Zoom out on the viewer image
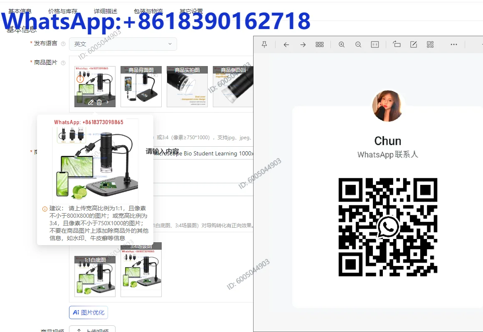This screenshot has height=332, width=483. 358,44
